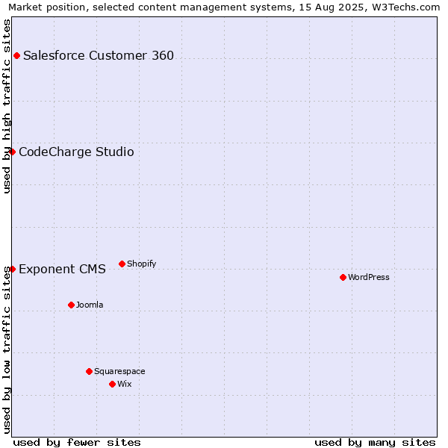This screenshot has height=448, width=448.
Task: Select the 'CodeCharge Studio' label
Action: (76, 152)
